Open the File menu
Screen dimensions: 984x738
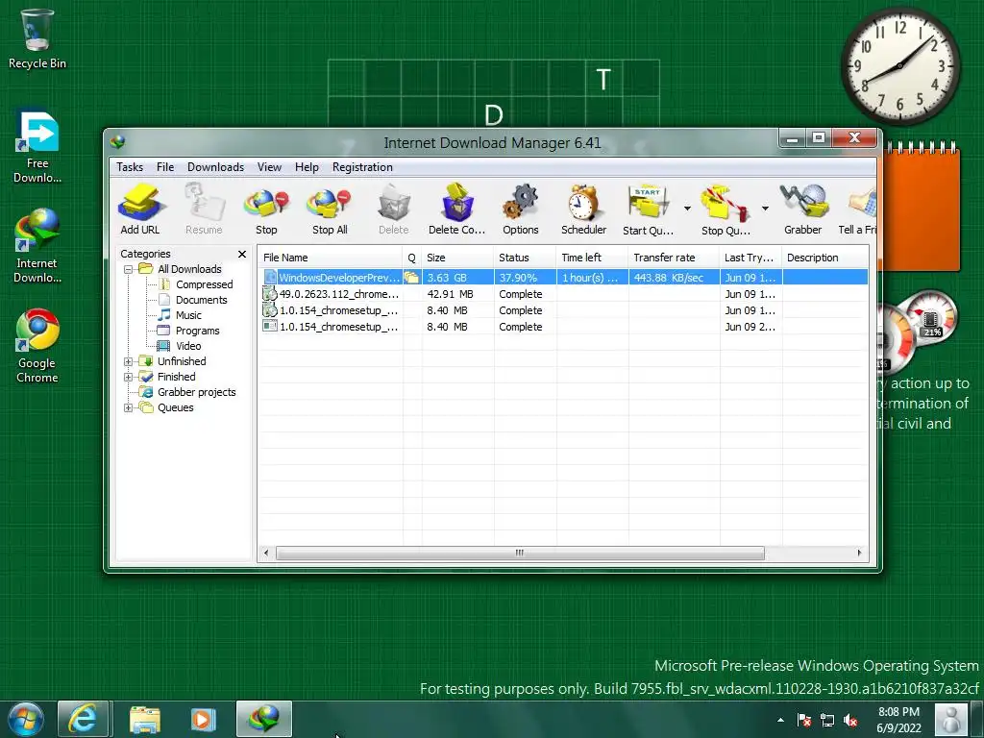tap(165, 167)
